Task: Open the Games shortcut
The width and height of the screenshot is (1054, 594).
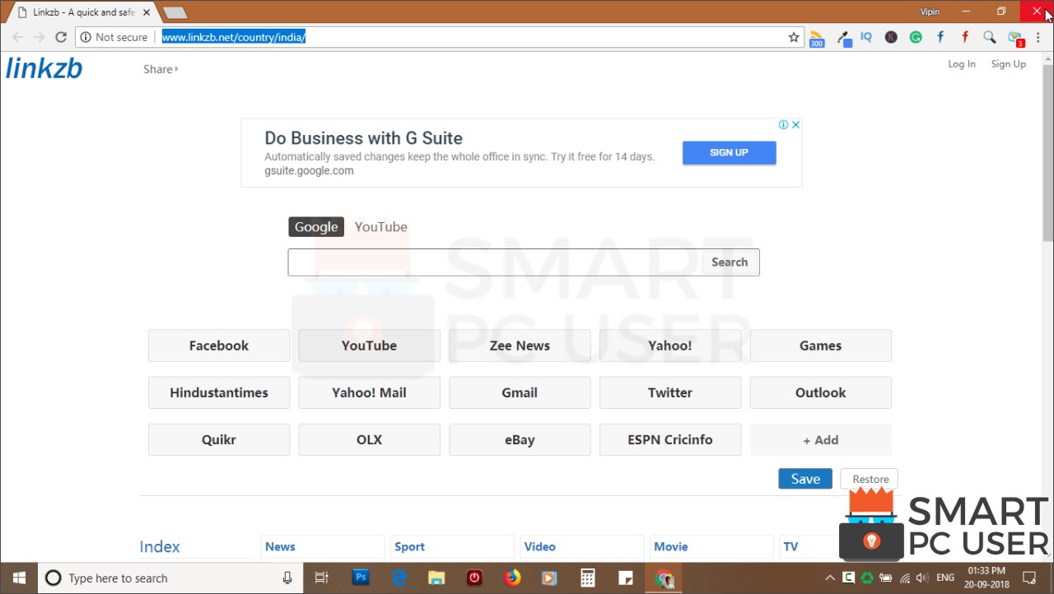Action: pyautogui.click(x=820, y=346)
